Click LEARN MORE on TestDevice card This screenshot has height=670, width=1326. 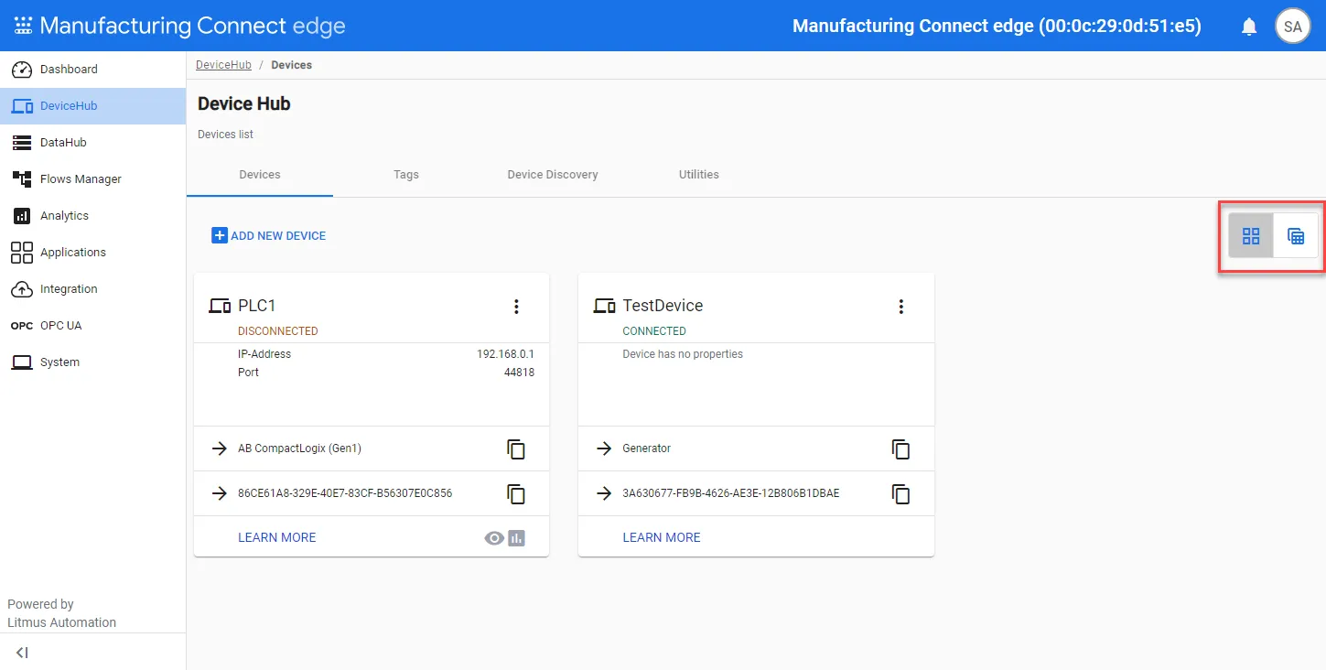click(662, 538)
